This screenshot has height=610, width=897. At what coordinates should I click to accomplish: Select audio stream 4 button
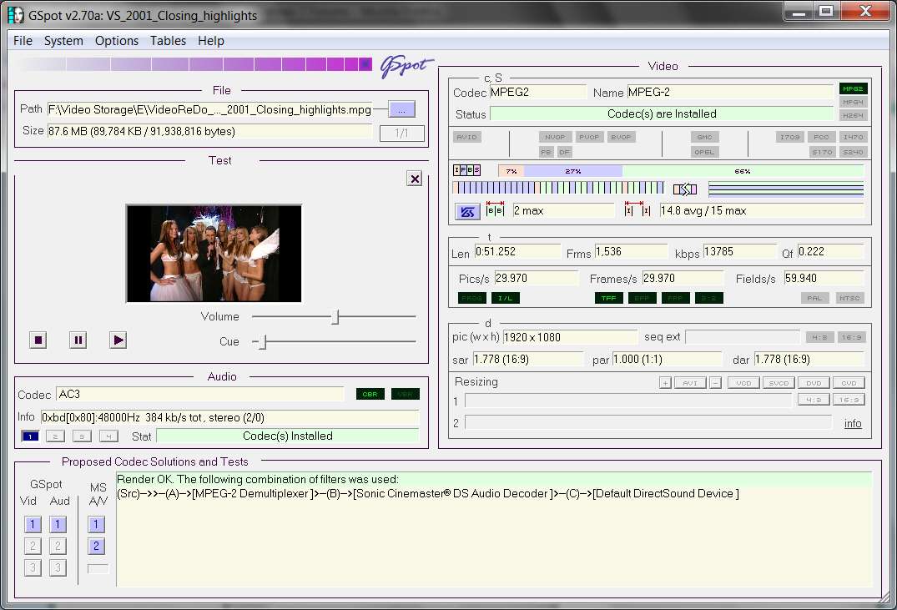pyautogui.click(x=108, y=436)
